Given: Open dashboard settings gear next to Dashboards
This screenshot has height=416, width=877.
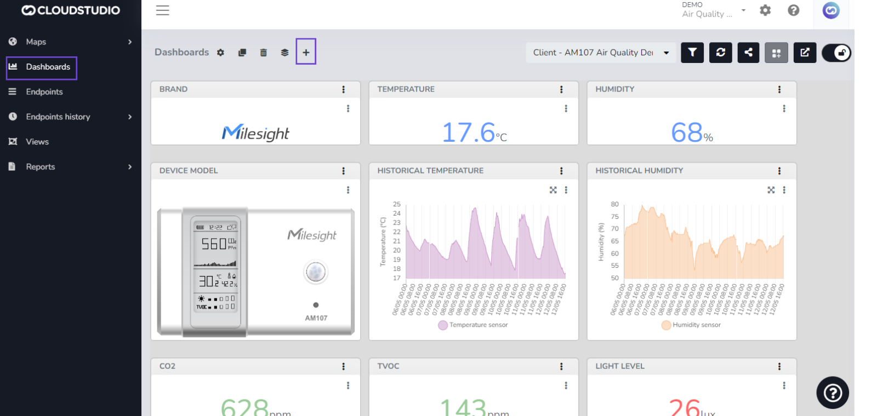Looking at the screenshot, I should 220,53.
